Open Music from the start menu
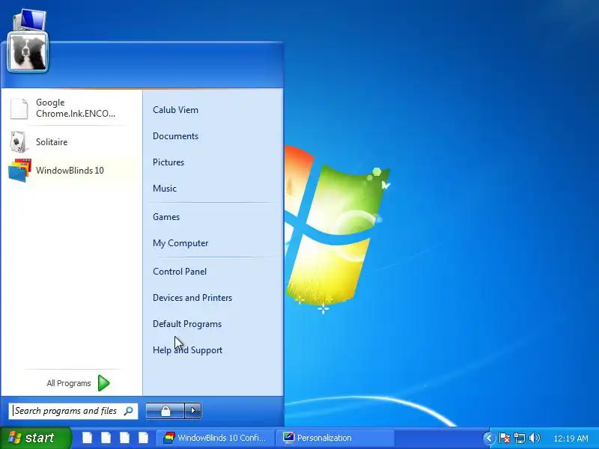Image resolution: width=599 pixels, height=449 pixels. pos(165,189)
